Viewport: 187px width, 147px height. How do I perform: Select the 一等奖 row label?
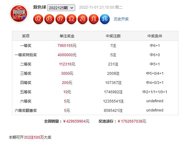pyautogui.click(x=26, y=46)
